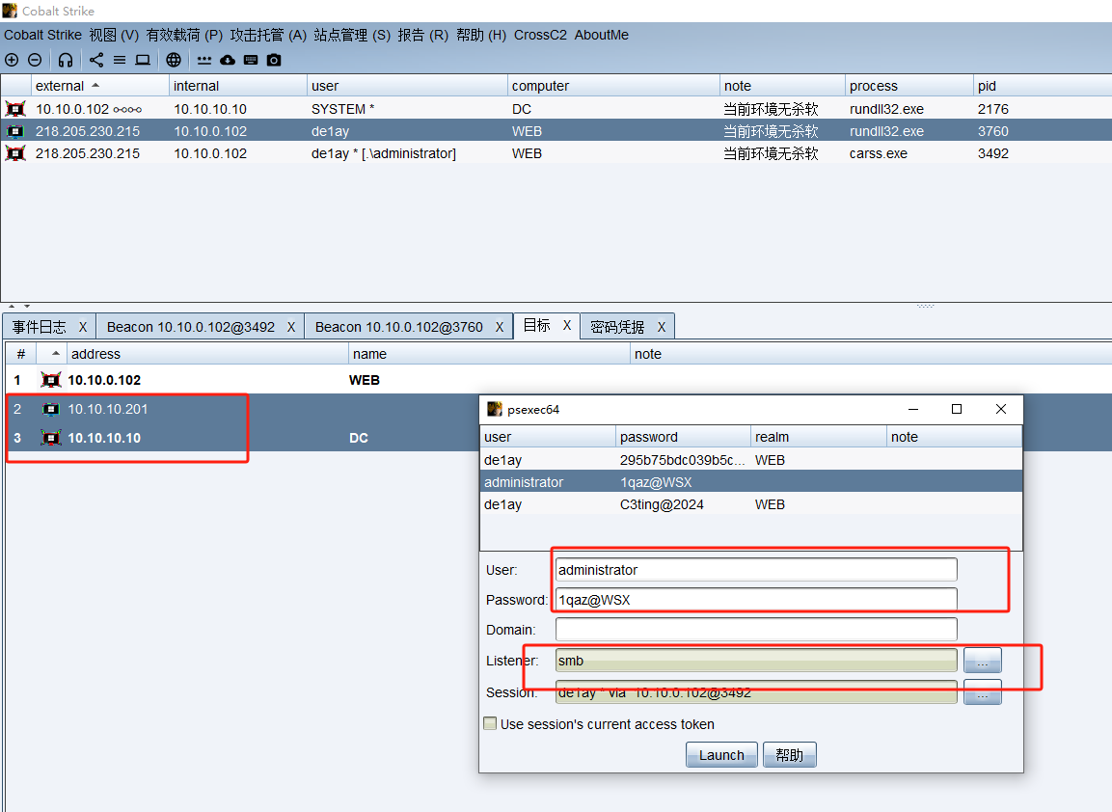The height and width of the screenshot is (812, 1112).
Task: Open the 攻击托管 (A) menu
Action: coord(268,35)
